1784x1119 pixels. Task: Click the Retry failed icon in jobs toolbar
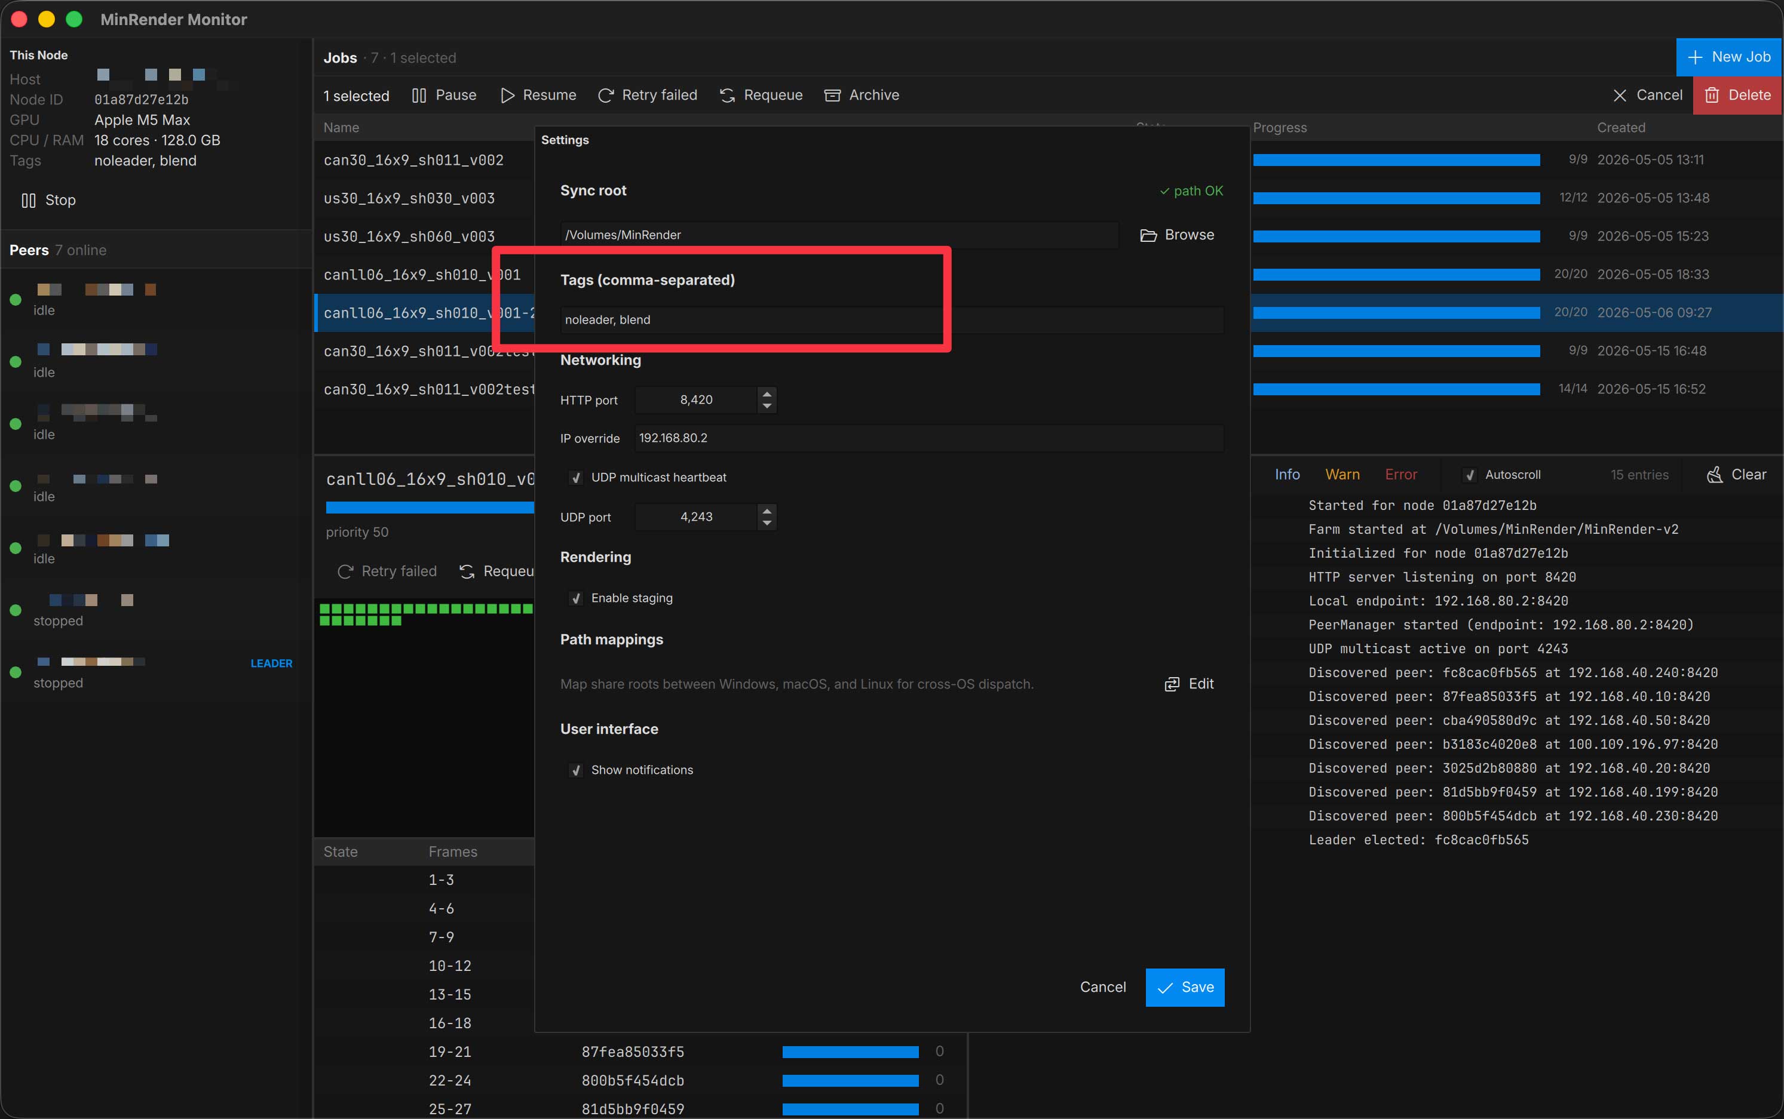[606, 96]
